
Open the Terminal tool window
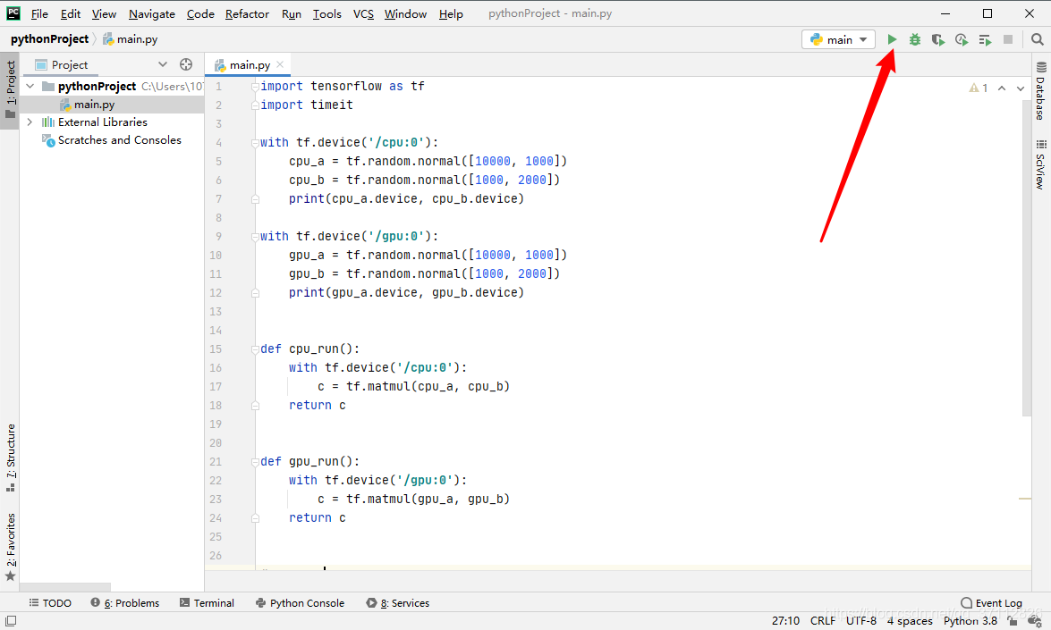coord(208,603)
